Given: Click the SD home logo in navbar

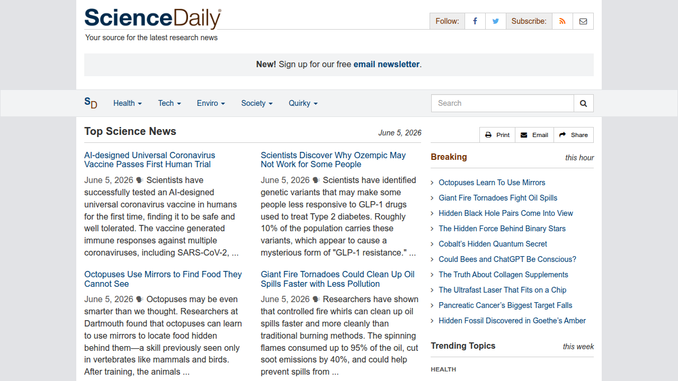Looking at the screenshot, I should click(91, 103).
